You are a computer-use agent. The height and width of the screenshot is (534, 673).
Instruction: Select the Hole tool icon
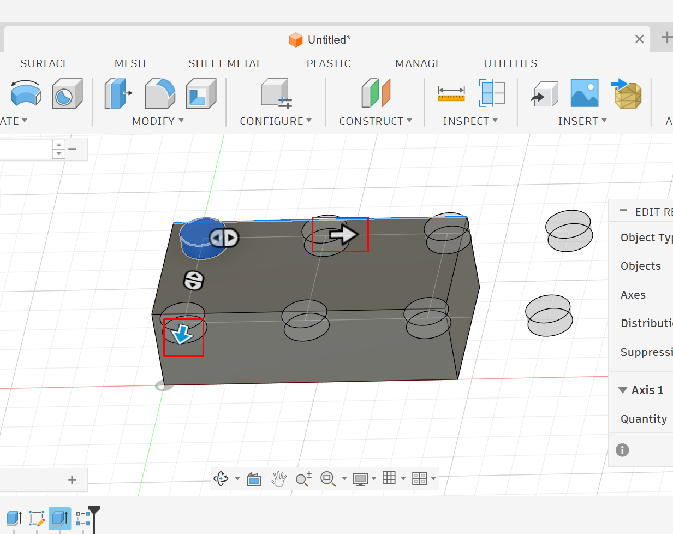[68, 93]
